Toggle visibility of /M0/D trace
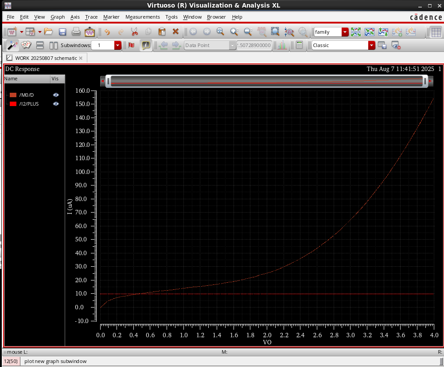444x367 pixels. click(x=56, y=95)
